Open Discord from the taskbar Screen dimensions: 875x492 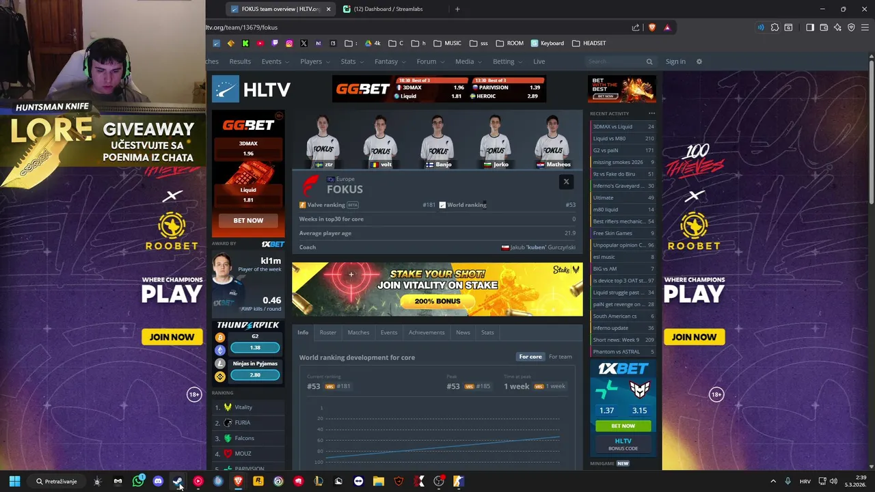[158, 481]
